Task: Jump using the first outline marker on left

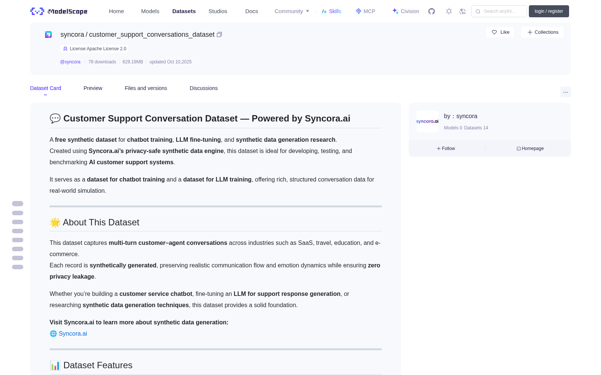Action: (x=18, y=204)
